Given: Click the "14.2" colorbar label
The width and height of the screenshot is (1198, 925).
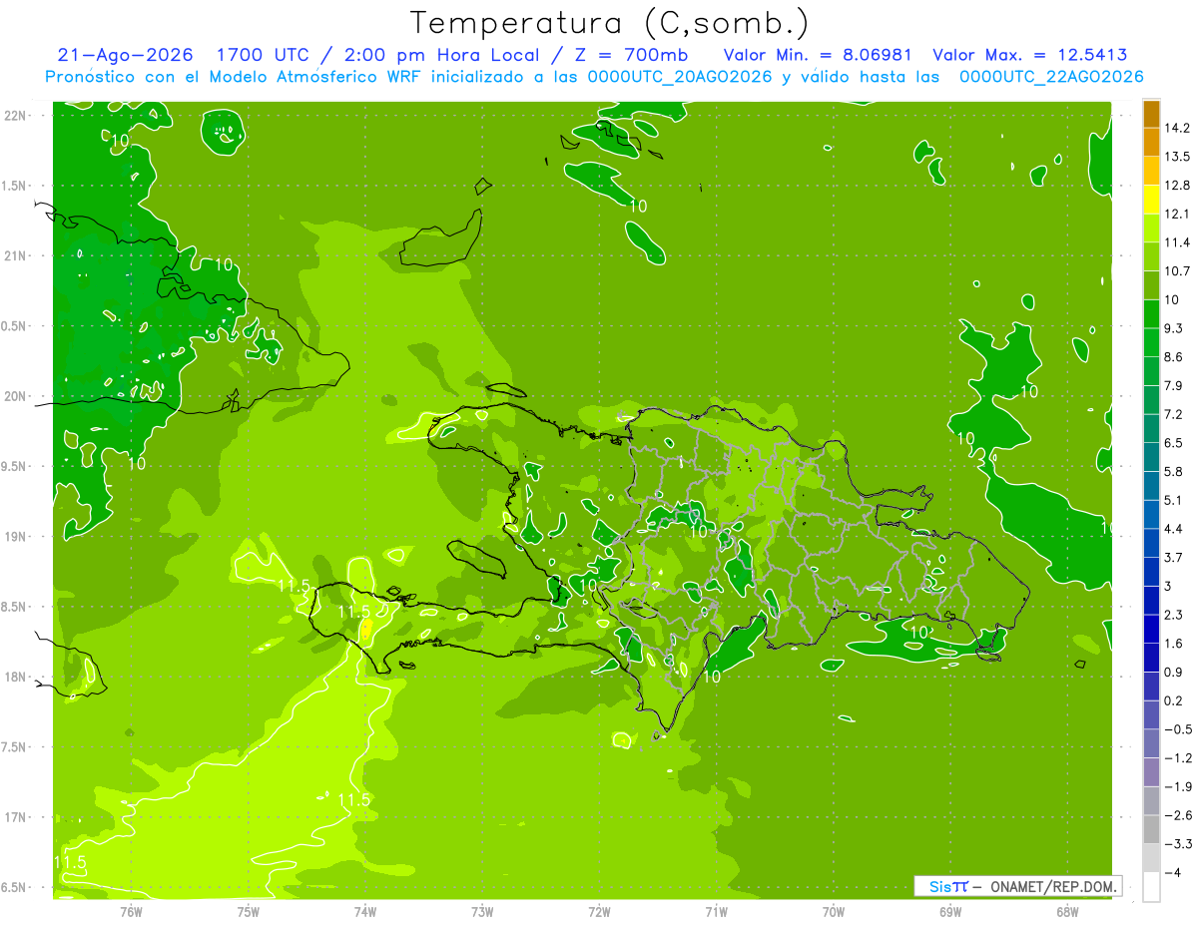Looking at the screenshot, I should [x=1177, y=128].
